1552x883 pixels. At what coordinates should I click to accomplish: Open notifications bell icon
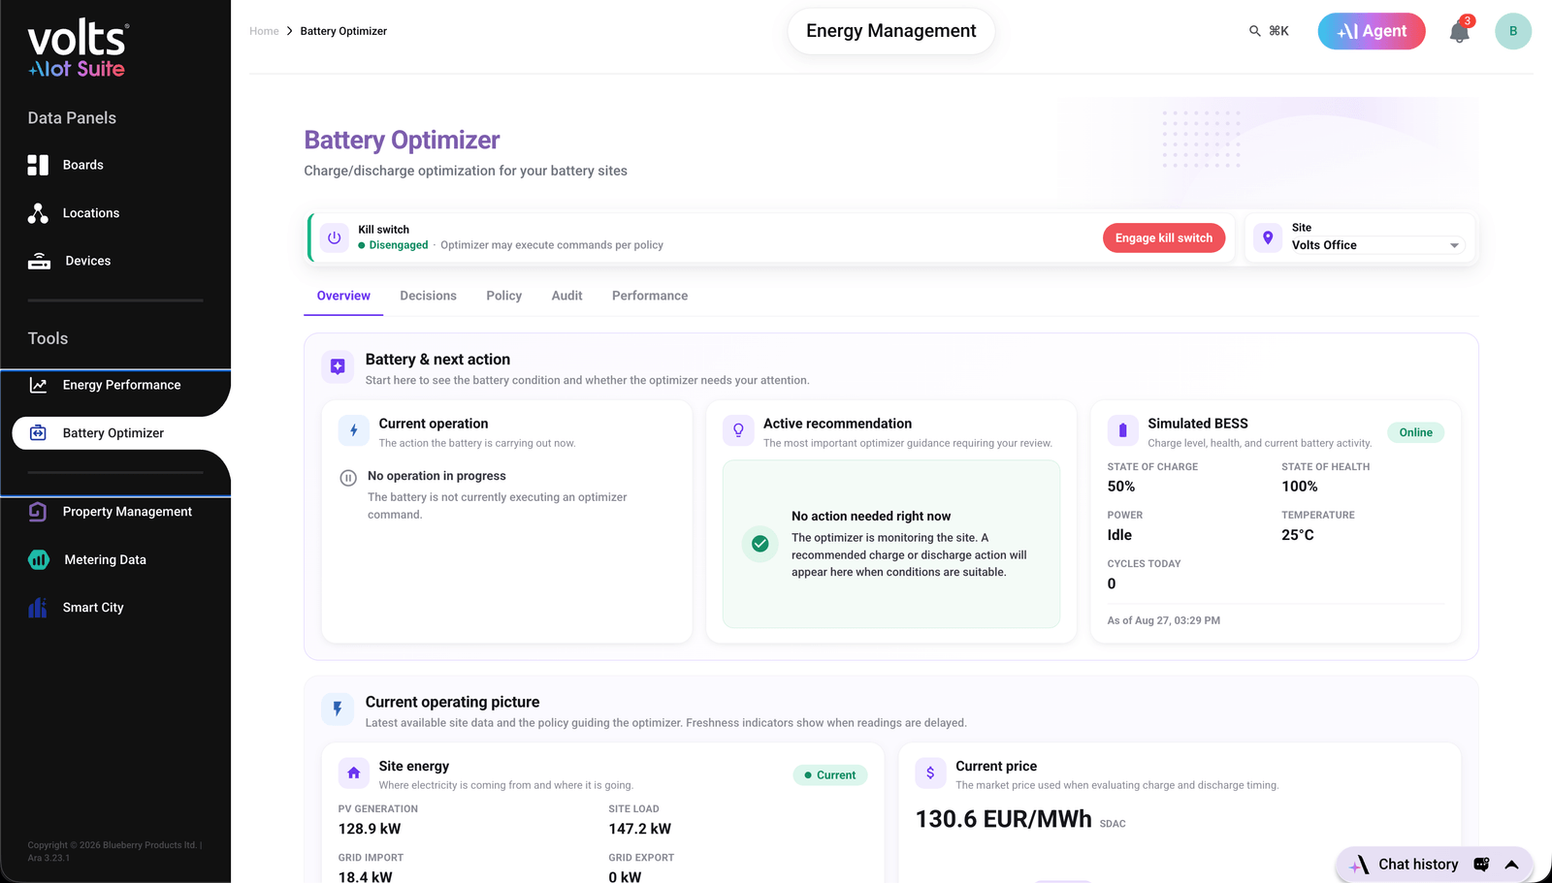(x=1459, y=32)
